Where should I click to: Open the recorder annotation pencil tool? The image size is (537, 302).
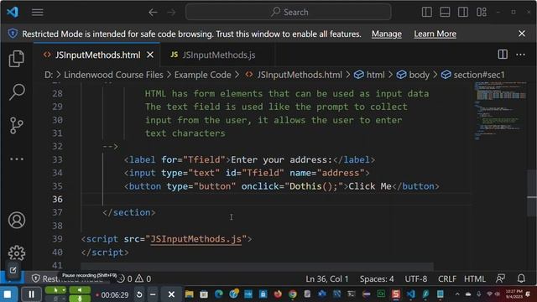tap(13, 270)
